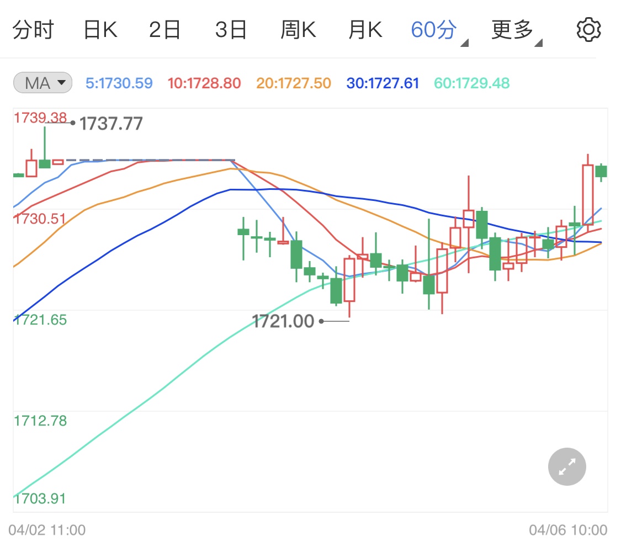Tap the fullscreen expand icon on the chart
This screenshot has height=547, width=621.
[566, 466]
